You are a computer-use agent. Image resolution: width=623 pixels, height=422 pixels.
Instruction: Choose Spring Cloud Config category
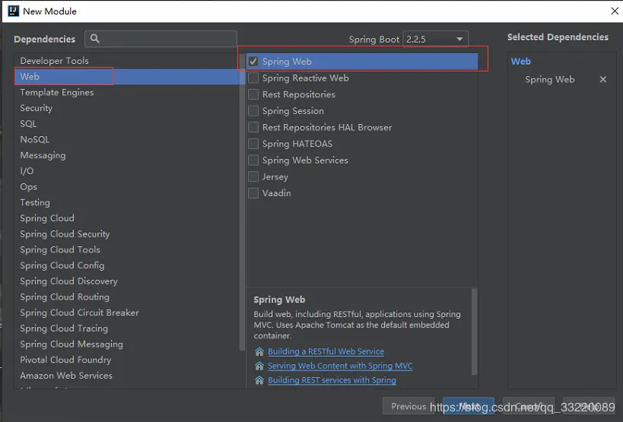tap(127, 265)
